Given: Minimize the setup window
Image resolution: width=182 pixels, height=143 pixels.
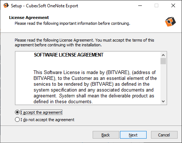Looking at the screenshot, I should pos(140,5).
